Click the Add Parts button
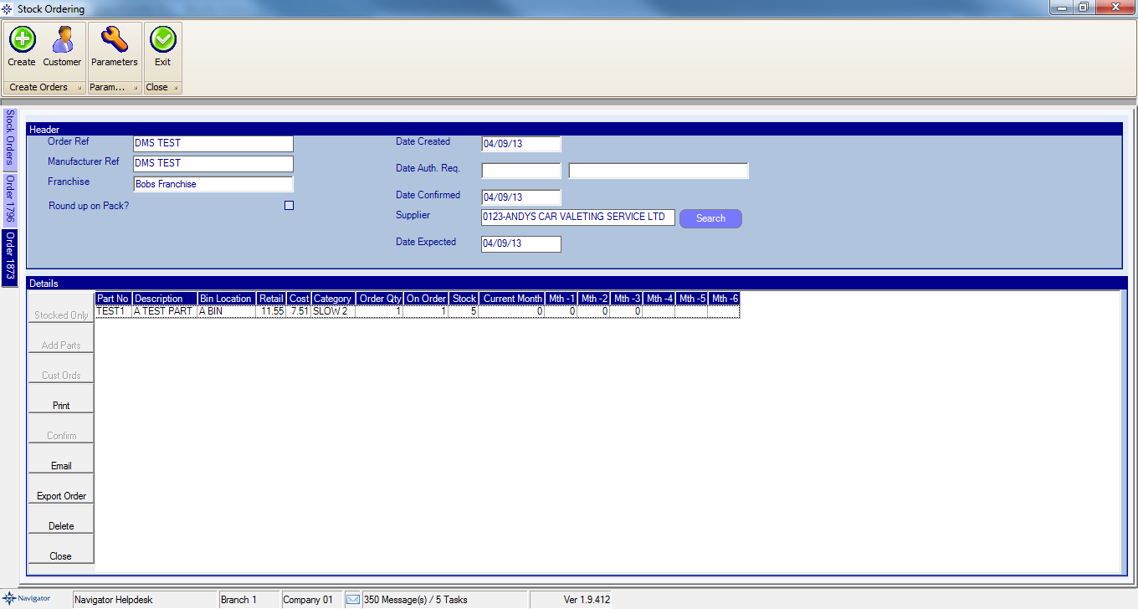Image resolution: width=1138 pixels, height=609 pixels. pyautogui.click(x=61, y=338)
